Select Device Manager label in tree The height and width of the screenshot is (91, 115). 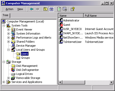26,46
